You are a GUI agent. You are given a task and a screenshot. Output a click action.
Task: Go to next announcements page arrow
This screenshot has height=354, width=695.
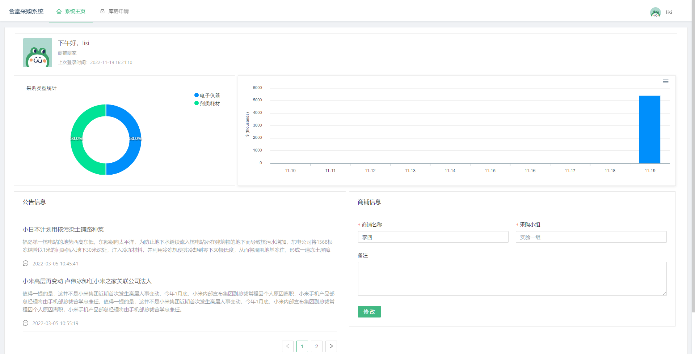[331, 346]
